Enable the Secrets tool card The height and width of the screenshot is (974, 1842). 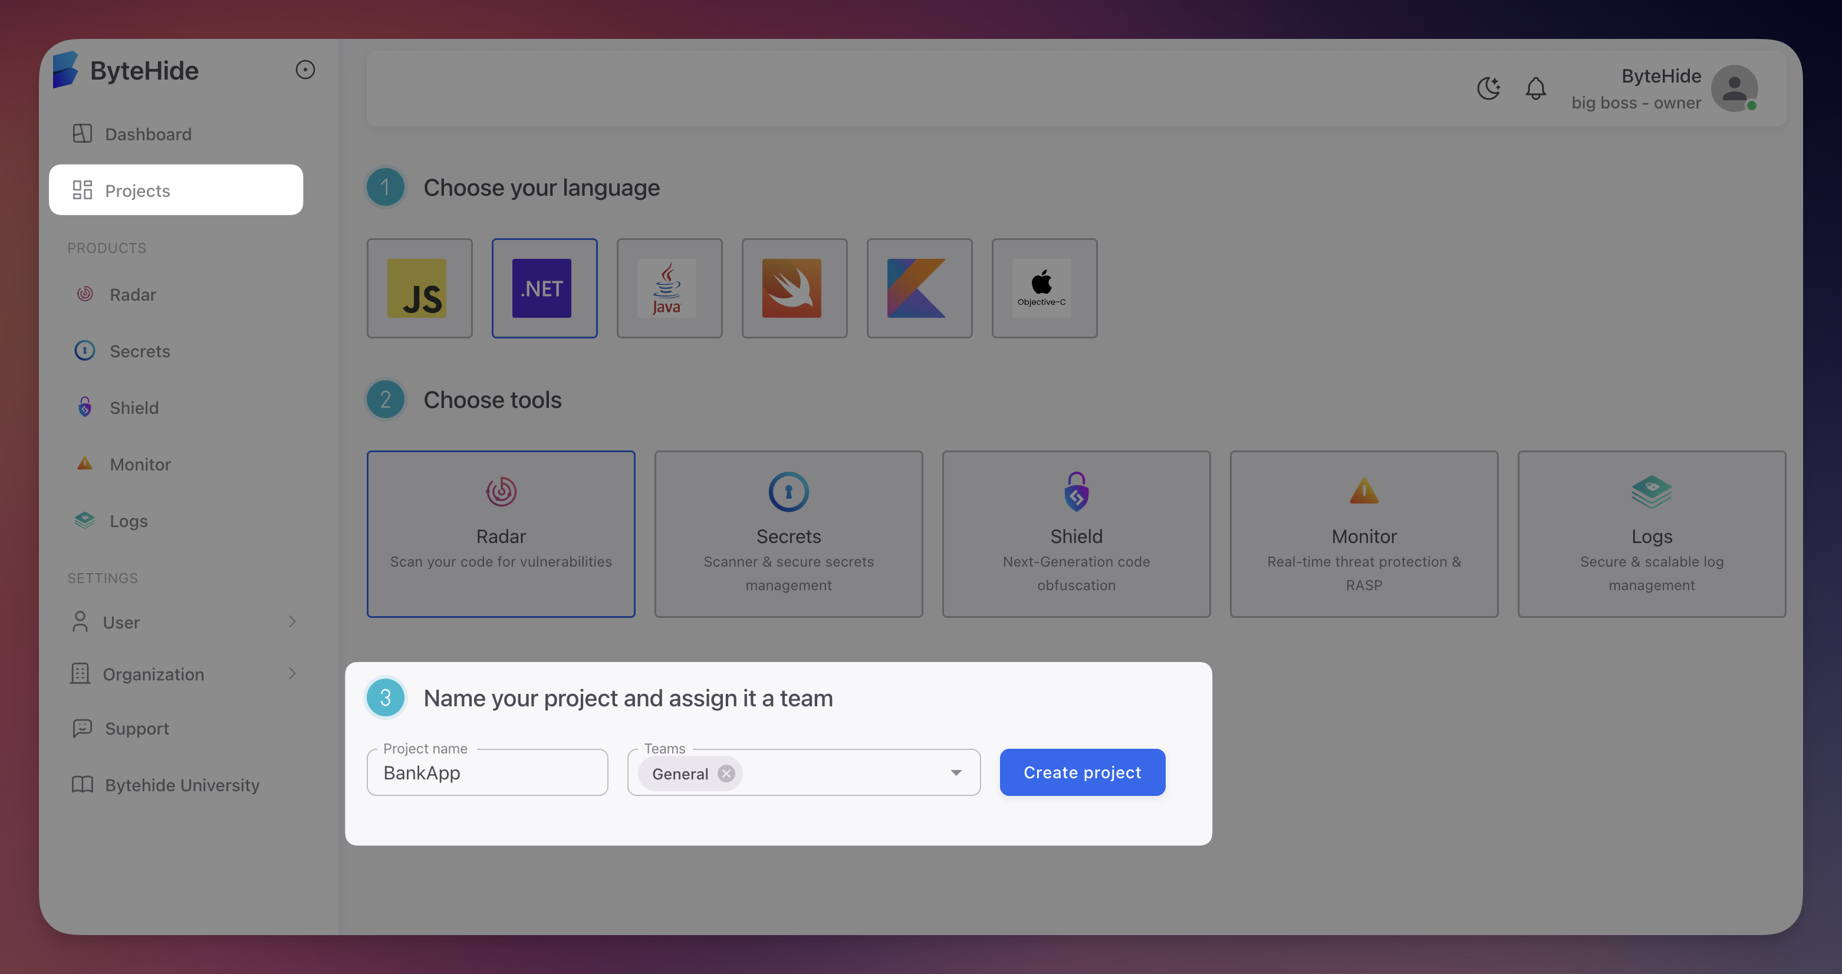click(788, 534)
